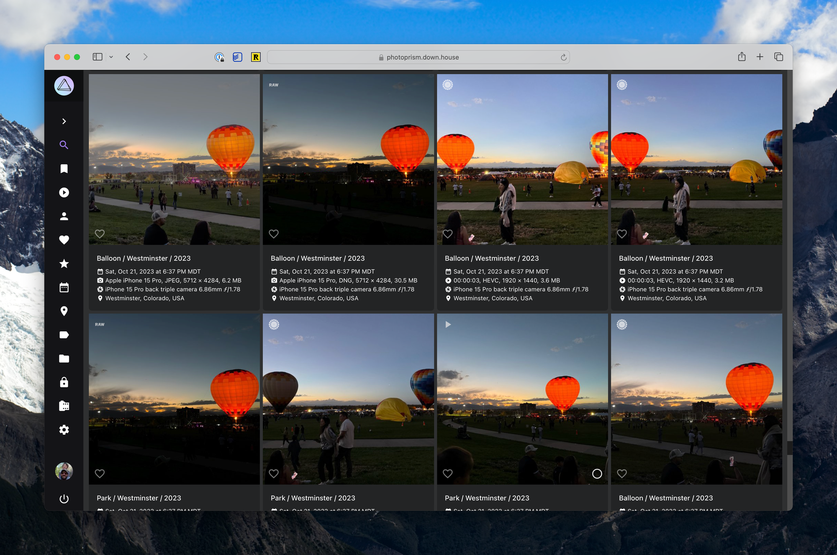
Task: Open the People section in the sidebar
Action: click(x=64, y=216)
